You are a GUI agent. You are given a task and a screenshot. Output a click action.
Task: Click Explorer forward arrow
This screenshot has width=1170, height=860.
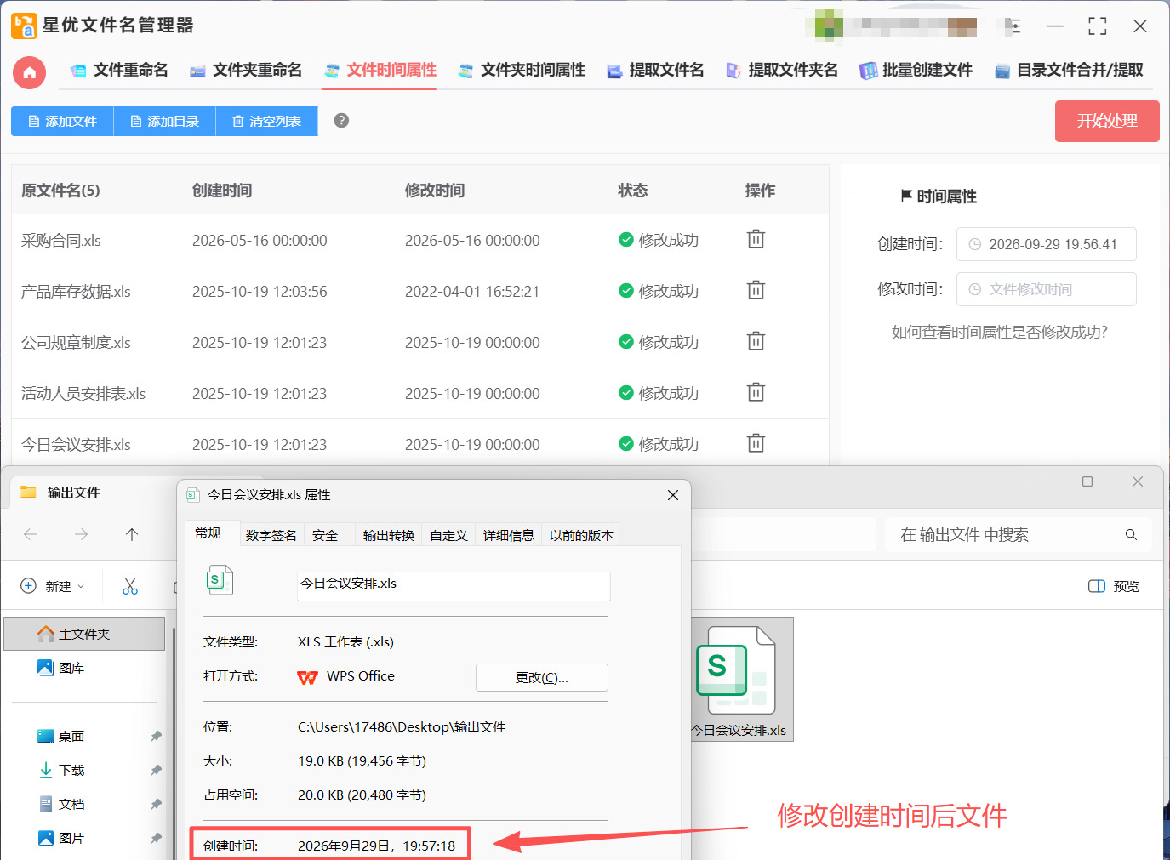tap(81, 534)
